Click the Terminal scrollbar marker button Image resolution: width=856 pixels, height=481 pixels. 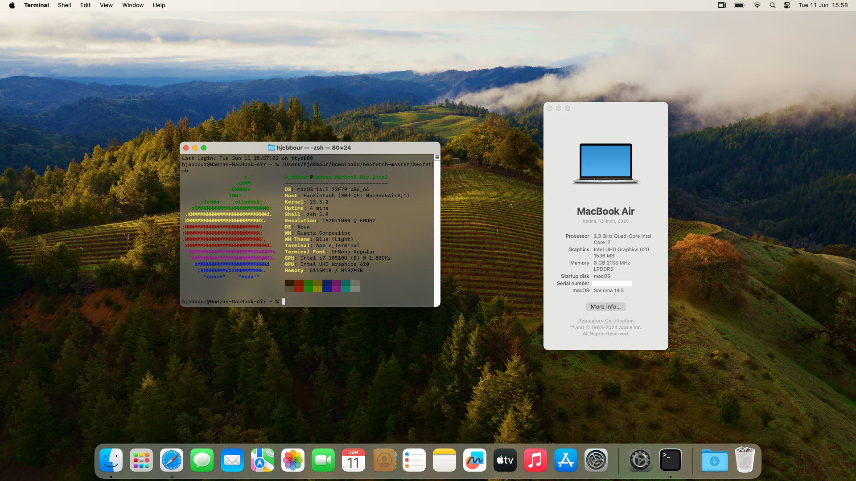[437, 158]
